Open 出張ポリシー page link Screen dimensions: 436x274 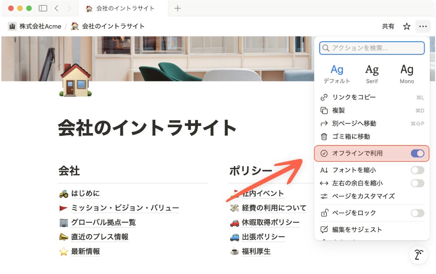coord(263,237)
